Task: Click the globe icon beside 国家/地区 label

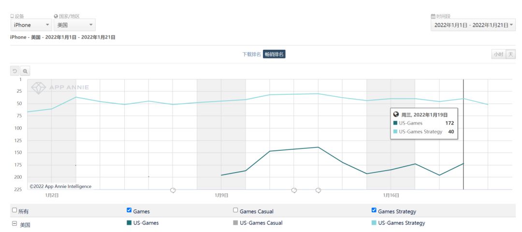Action: pos(56,16)
